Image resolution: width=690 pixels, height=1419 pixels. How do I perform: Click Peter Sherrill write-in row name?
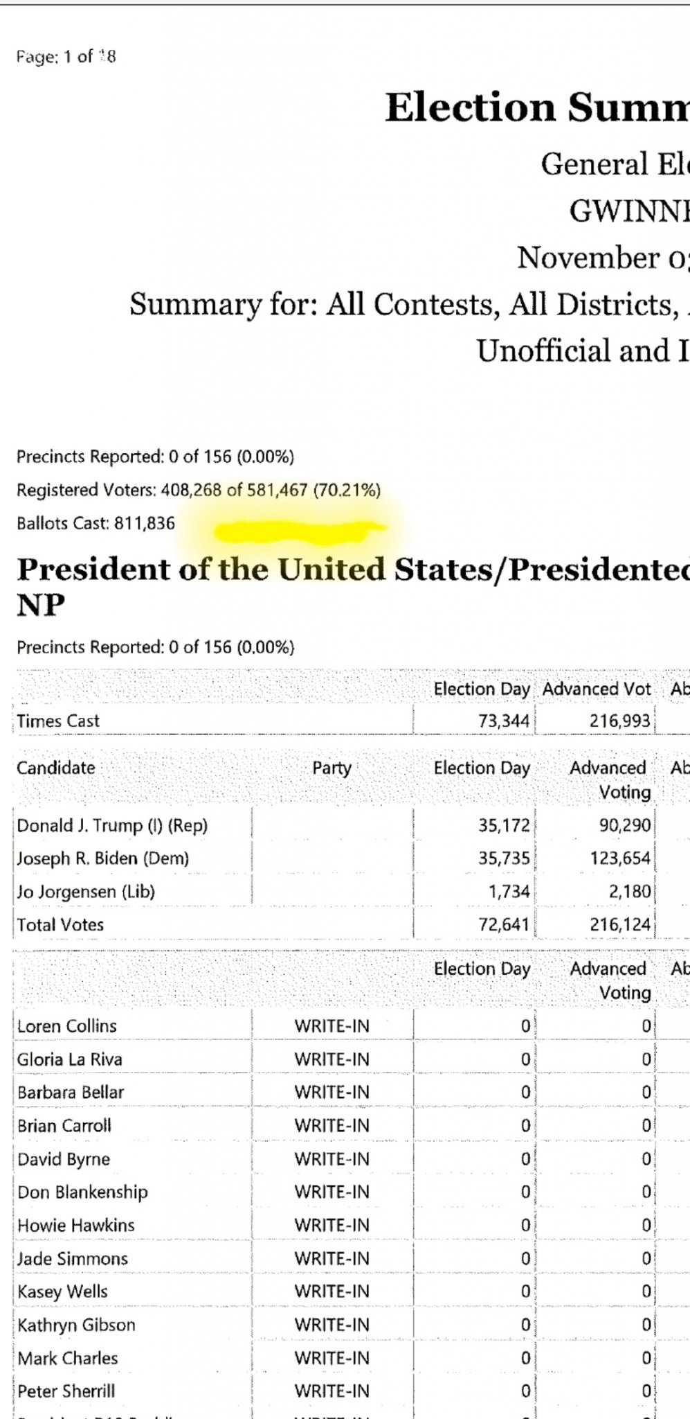tap(66, 1391)
